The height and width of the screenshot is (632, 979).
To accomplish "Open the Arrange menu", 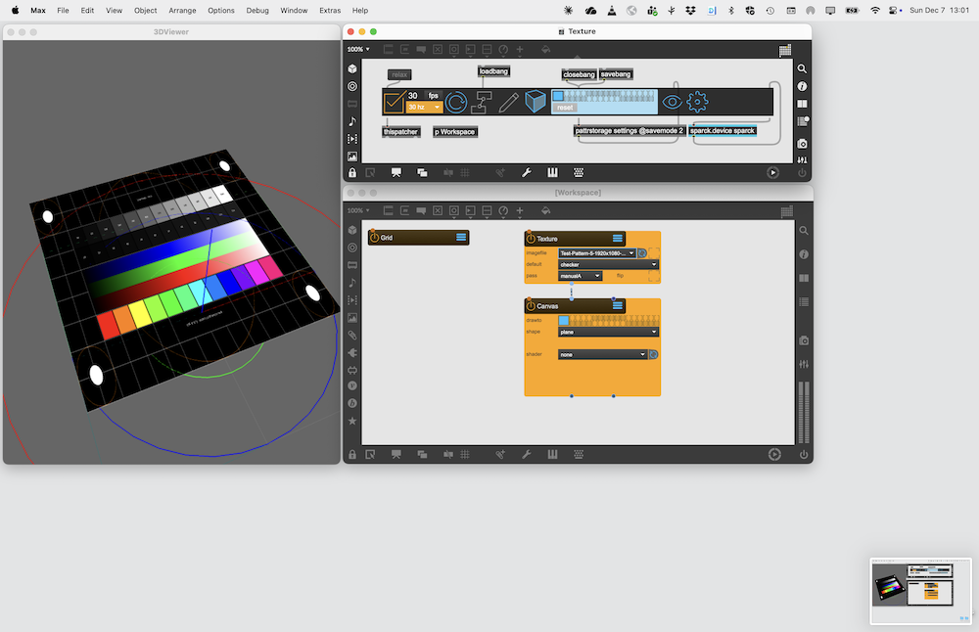I will [x=183, y=10].
